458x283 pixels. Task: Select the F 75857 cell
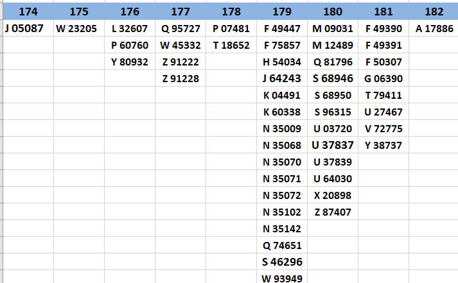(x=282, y=45)
